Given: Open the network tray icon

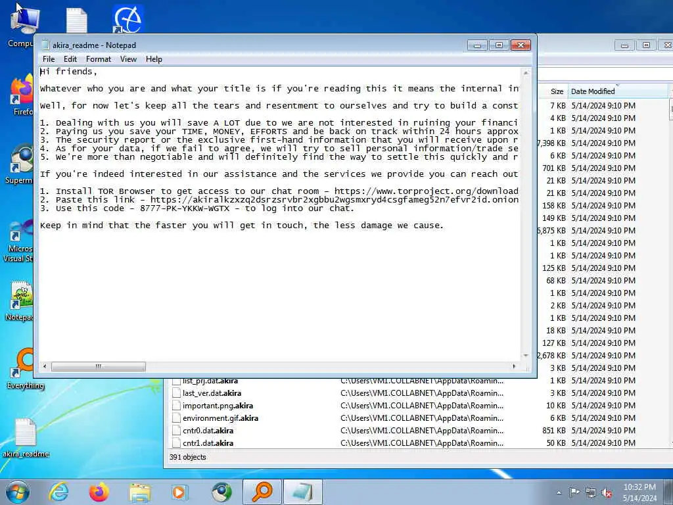Looking at the screenshot, I should 591,493.
